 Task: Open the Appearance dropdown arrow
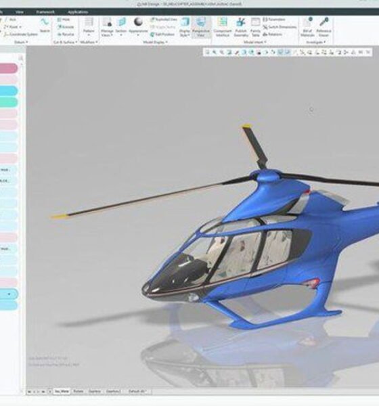pyautogui.click(x=138, y=35)
